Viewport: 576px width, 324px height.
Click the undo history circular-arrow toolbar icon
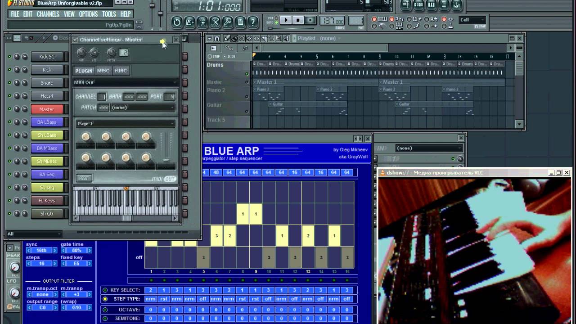(177, 22)
